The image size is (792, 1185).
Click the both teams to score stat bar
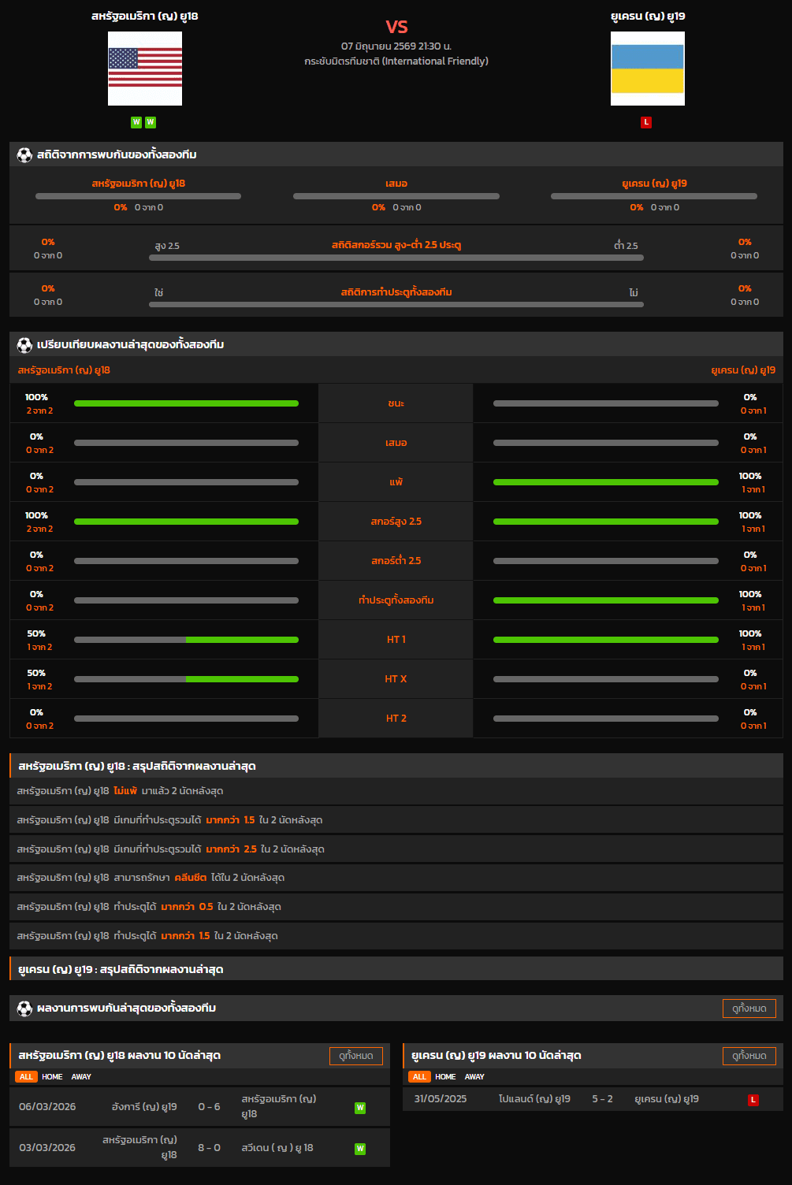point(396,304)
